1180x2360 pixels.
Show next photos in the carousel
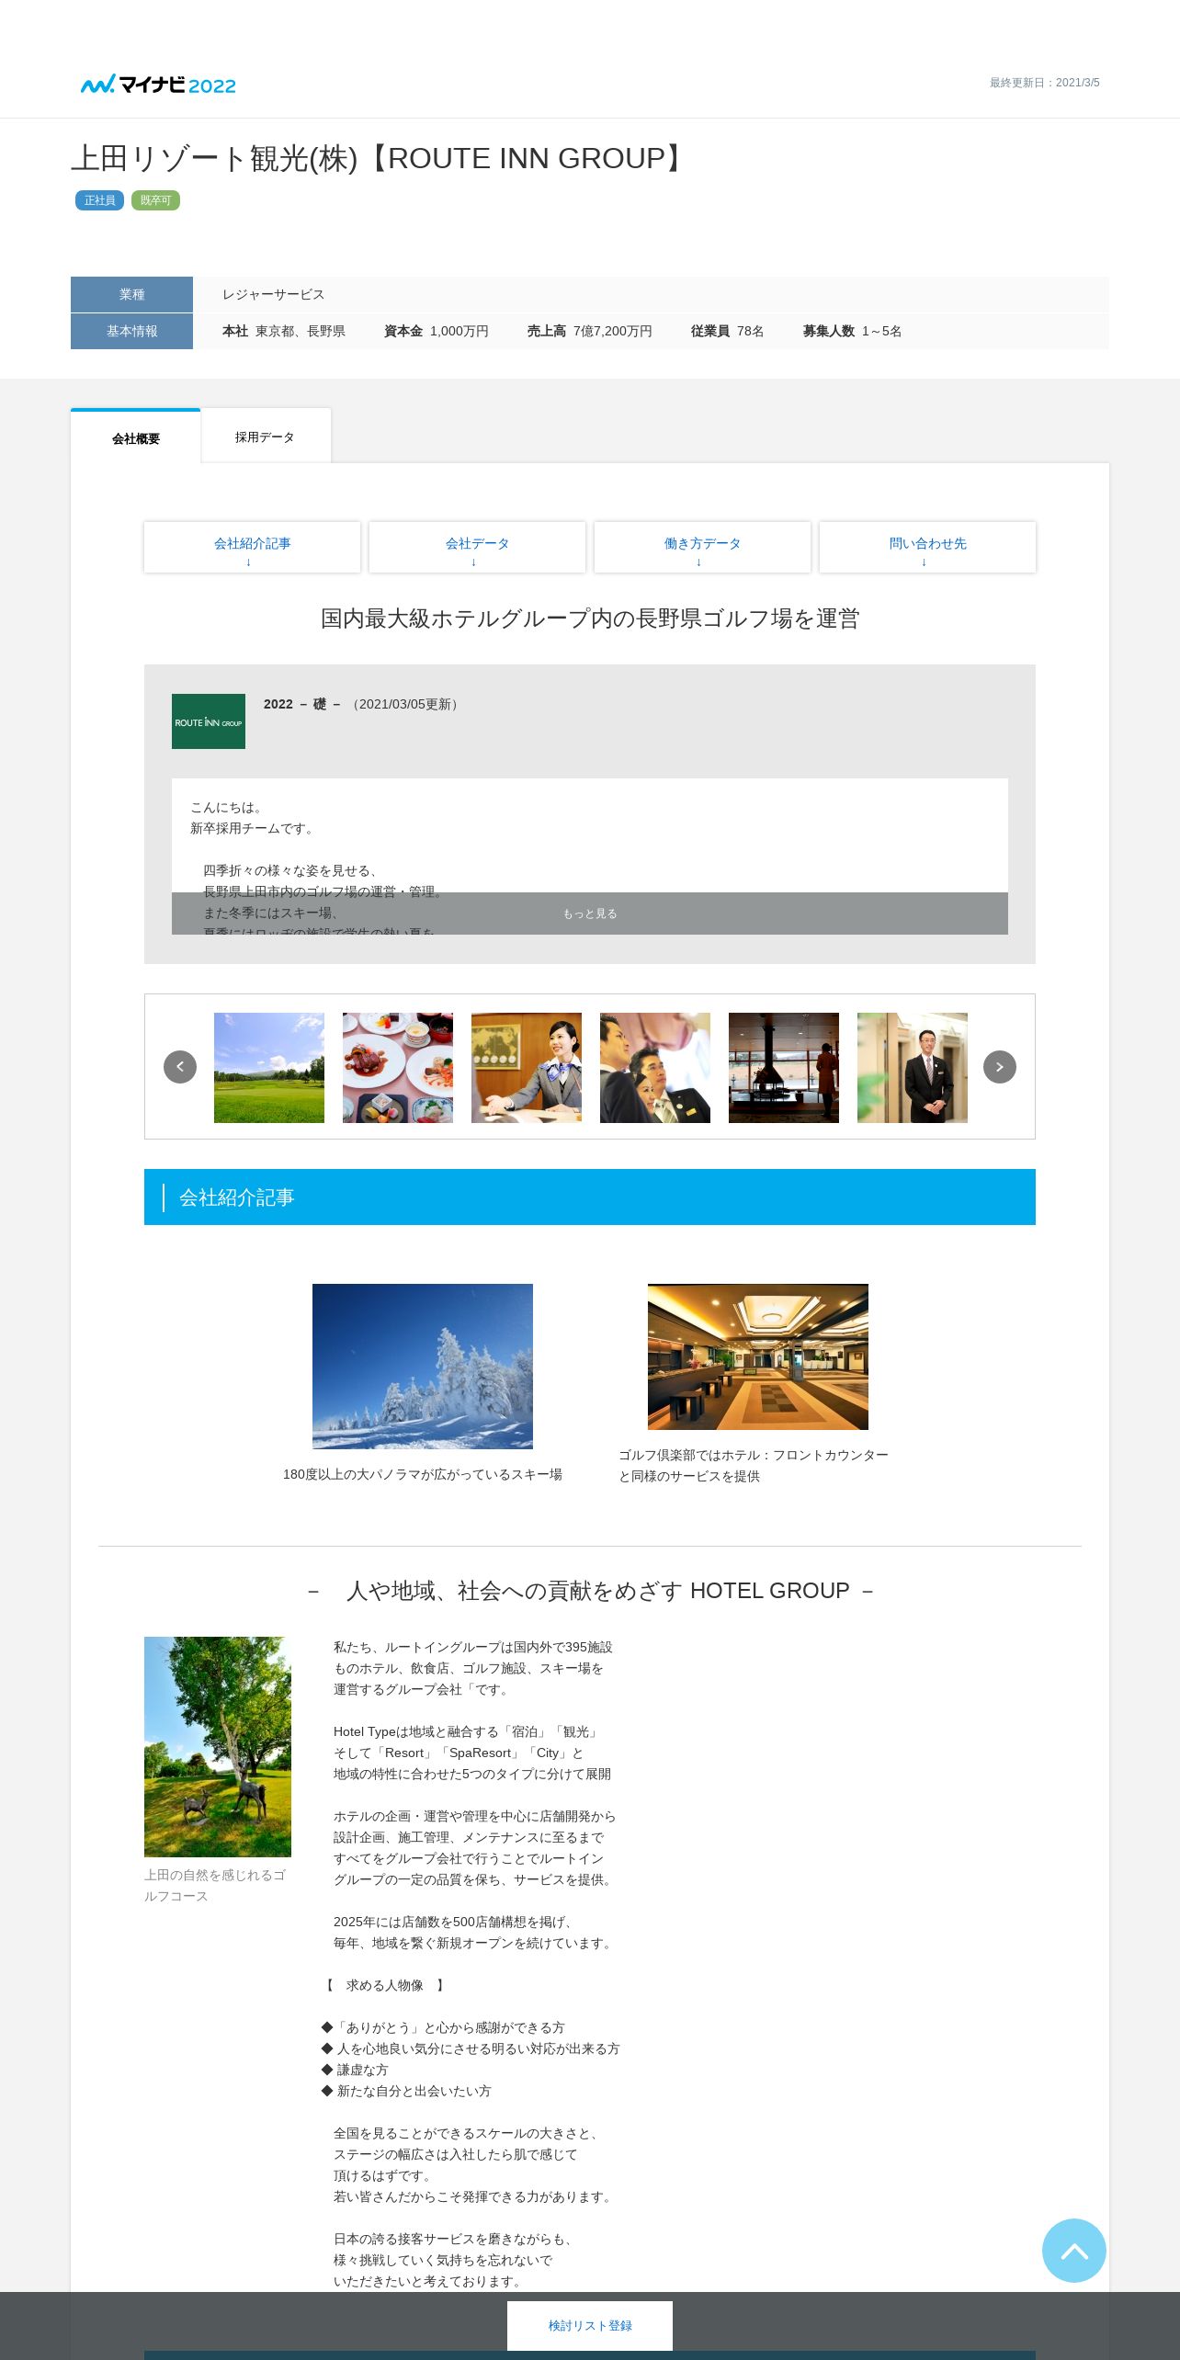(x=1000, y=1067)
